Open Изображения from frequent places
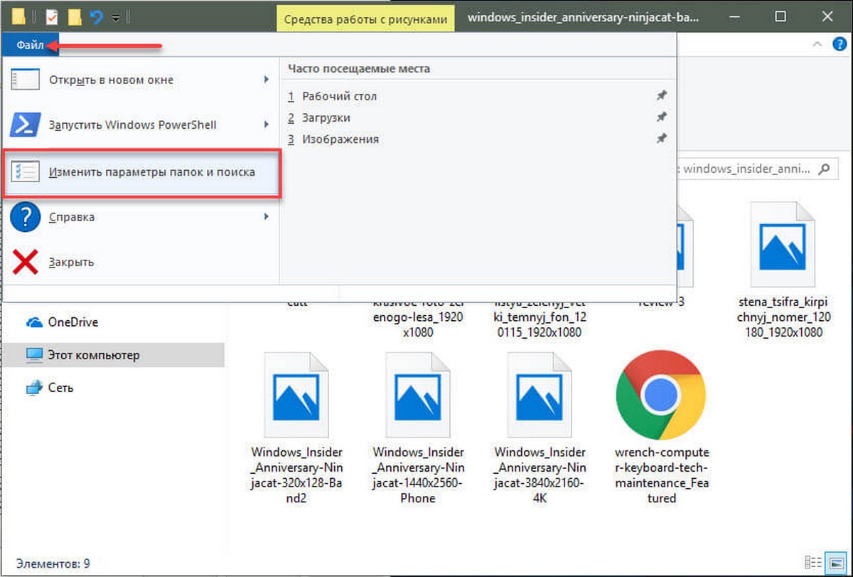The image size is (853, 577). coord(340,139)
